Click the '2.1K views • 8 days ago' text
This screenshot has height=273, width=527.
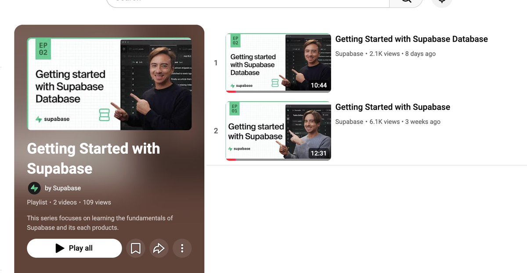(x=402, y=53)
